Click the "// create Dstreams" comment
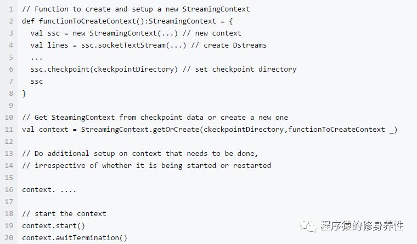Viewport: 417px width, 244px height. [235, 45]
